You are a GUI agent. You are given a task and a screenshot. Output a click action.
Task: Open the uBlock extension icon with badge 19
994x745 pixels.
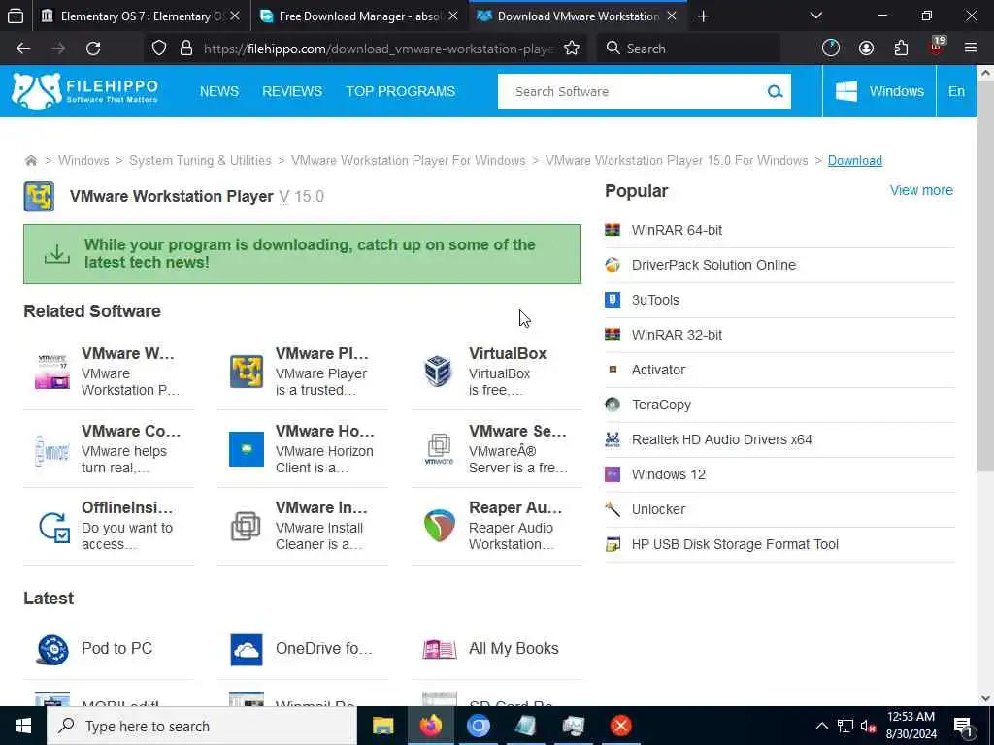[937, 47]
